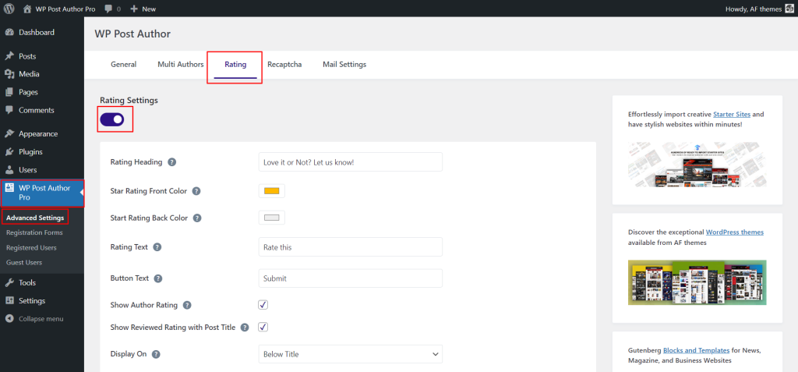Toggle the Rating Settings switch off

coord(112,119)
